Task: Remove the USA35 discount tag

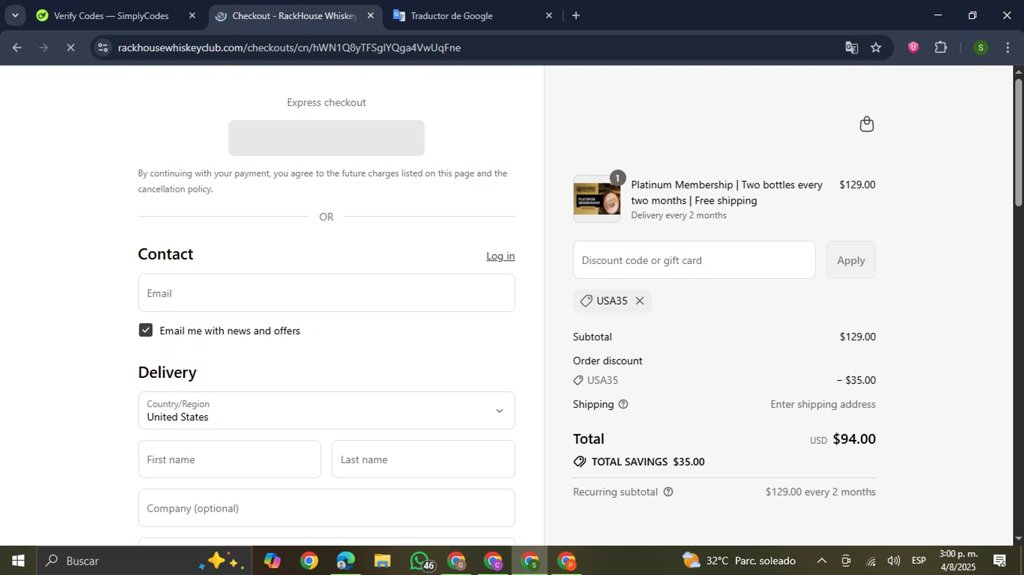Action: 640,301
